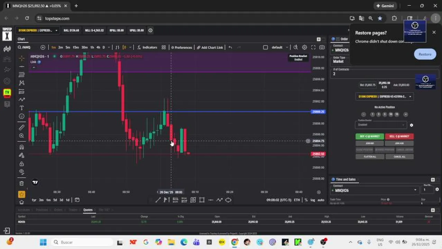
Task: Select the Fibonacci retracement tool
Action: (21, 75)
